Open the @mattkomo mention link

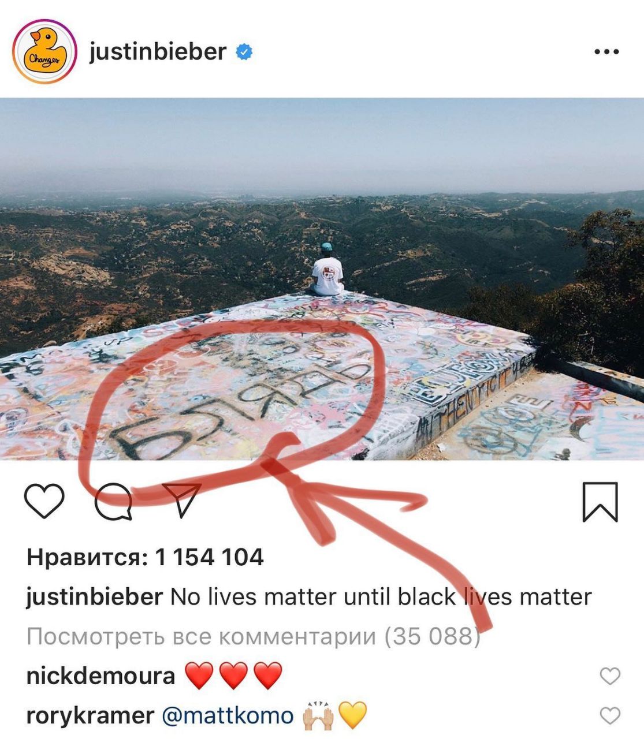point(228,716)
